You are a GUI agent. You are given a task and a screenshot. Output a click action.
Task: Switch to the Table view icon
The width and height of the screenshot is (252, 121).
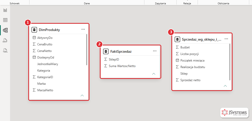pos(5,20)
